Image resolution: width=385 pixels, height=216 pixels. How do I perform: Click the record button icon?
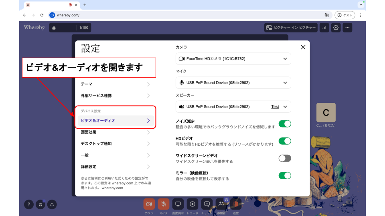pyautogui.click(x=192, y=204)
